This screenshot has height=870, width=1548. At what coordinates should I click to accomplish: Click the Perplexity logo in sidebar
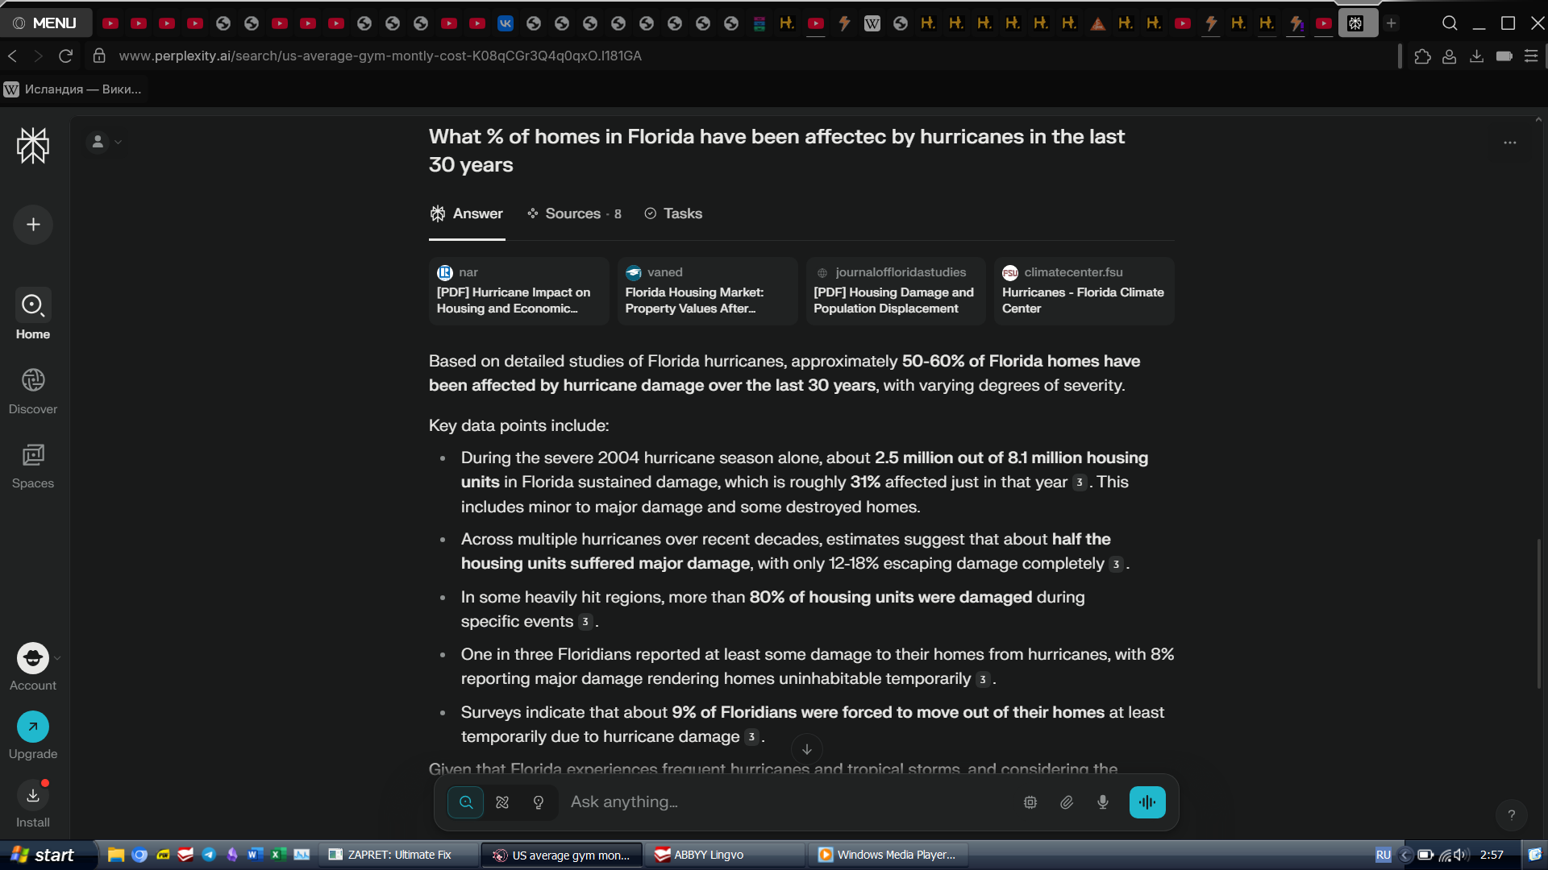33,146
